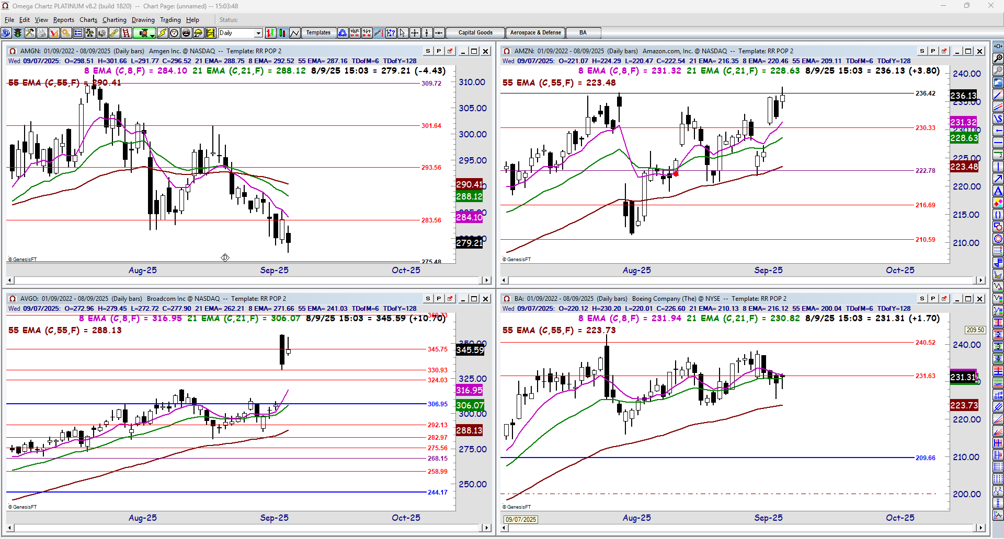The height and width of the screenshot is (539, 1004).
Task: Click the zoom in magnifier on right toolbar
Action: click(x=998, y=58)
